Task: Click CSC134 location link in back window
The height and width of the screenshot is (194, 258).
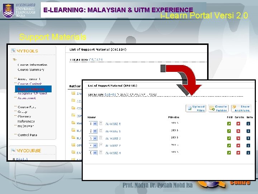Action: (x=96, y=60)
